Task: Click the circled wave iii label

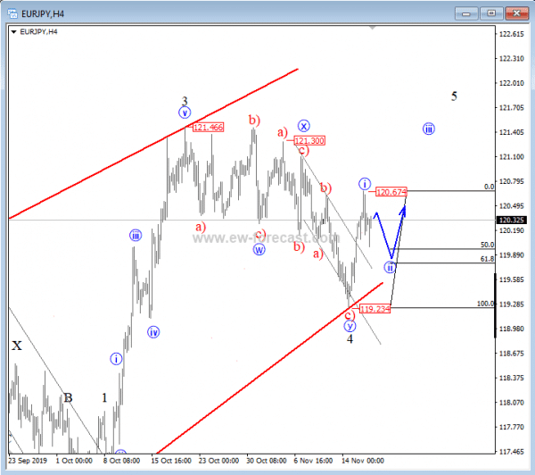Action: click(x=429, y=129)
